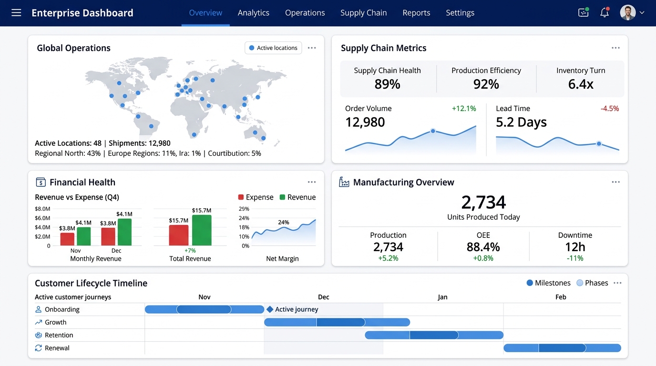The image size is (656, 366).
Task: Click the Renewal refresh icon
Action: [x=39, y=348]
